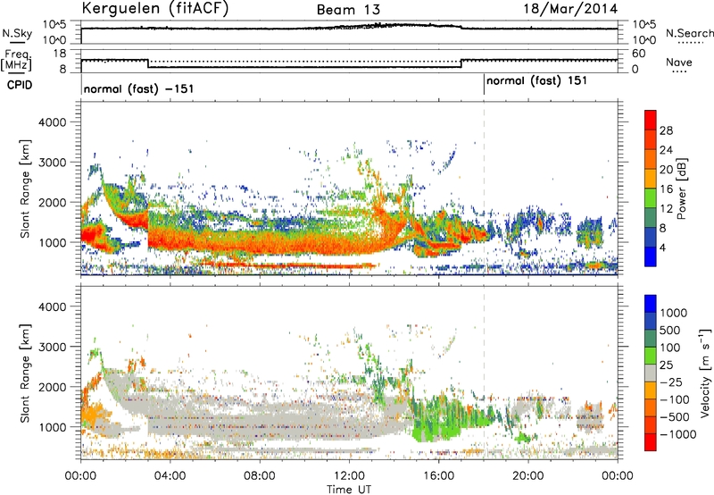This screenshot has width=714, height=495.
Task: Click the 'N.Search' legend label
Action: pos(689,33)
